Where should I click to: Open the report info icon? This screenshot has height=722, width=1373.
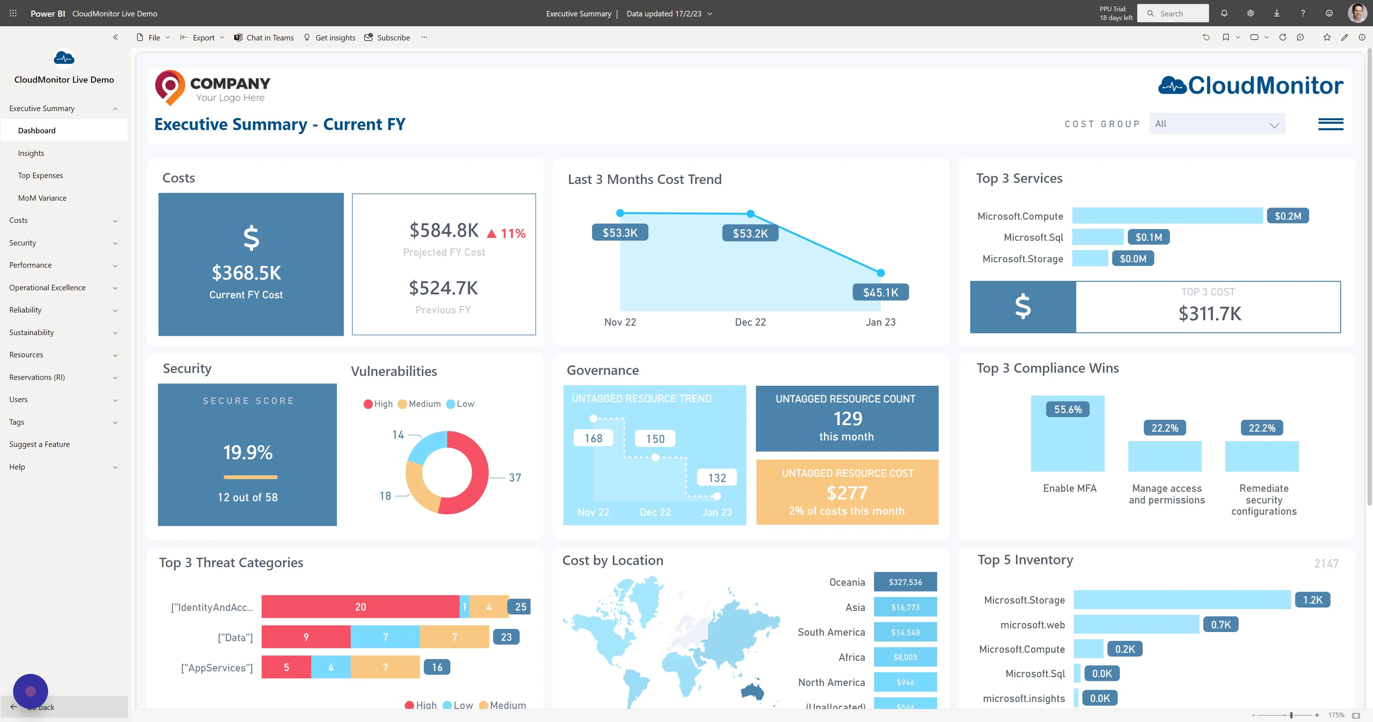[1362, 37]
